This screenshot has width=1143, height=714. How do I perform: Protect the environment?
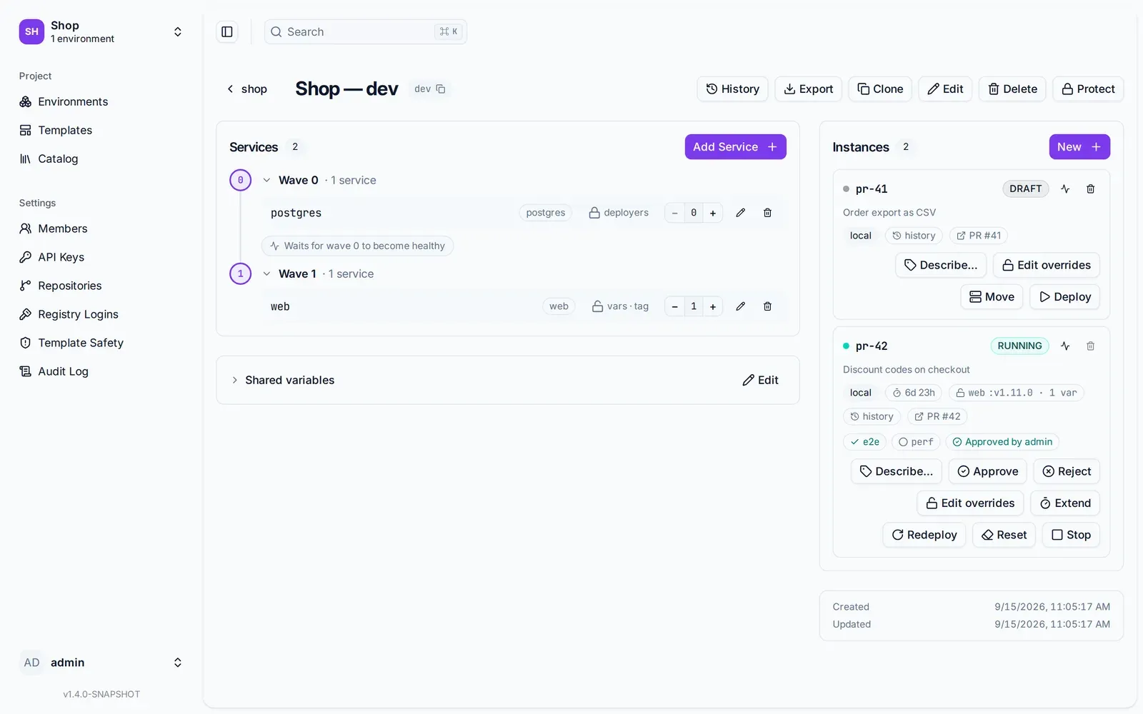pyautogui.click(x=1088, y=89)
